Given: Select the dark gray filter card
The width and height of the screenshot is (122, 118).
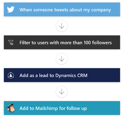Looking at the screenshot, I should (x=62, y=42).
